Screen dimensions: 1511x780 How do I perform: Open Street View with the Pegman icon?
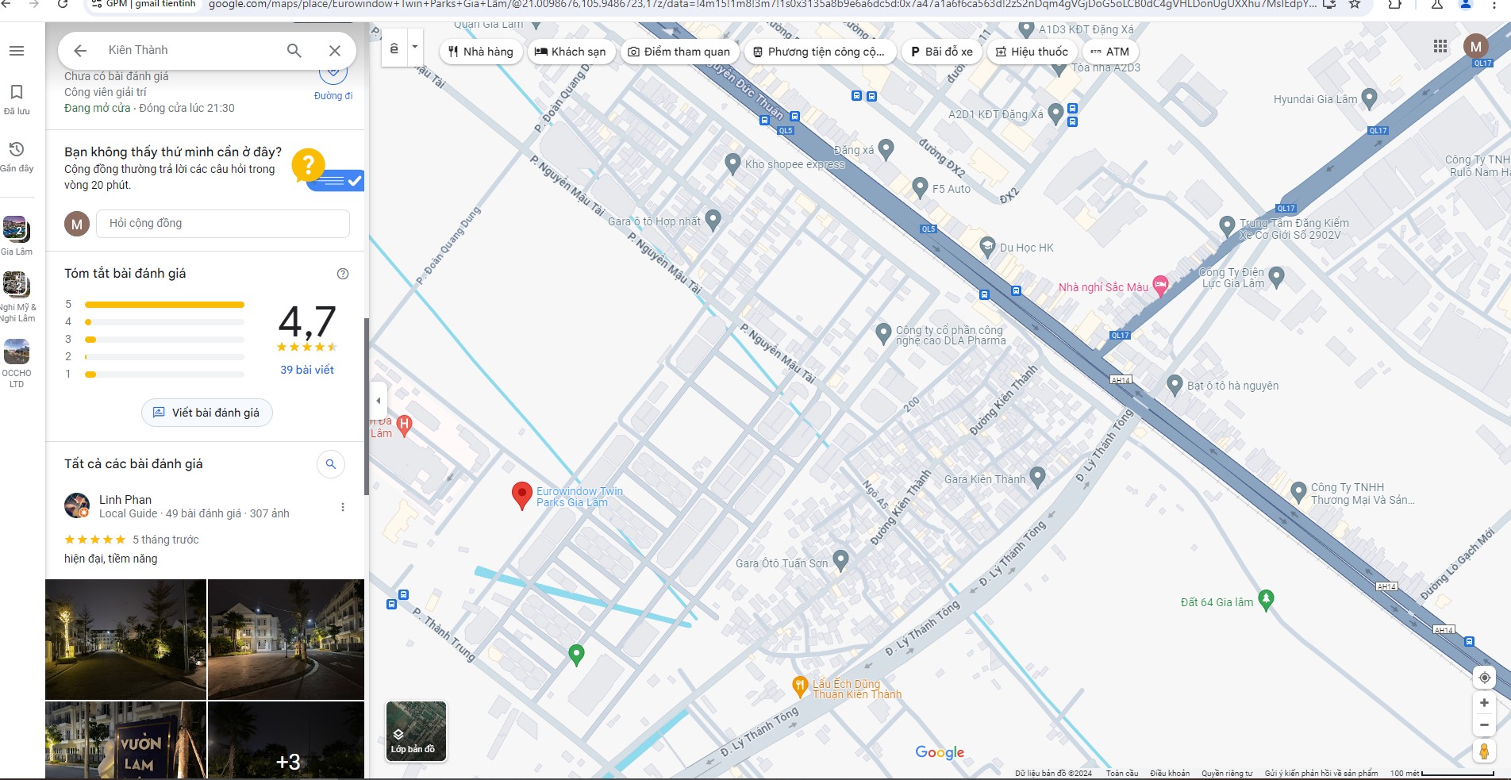(x=1484, y=751)
